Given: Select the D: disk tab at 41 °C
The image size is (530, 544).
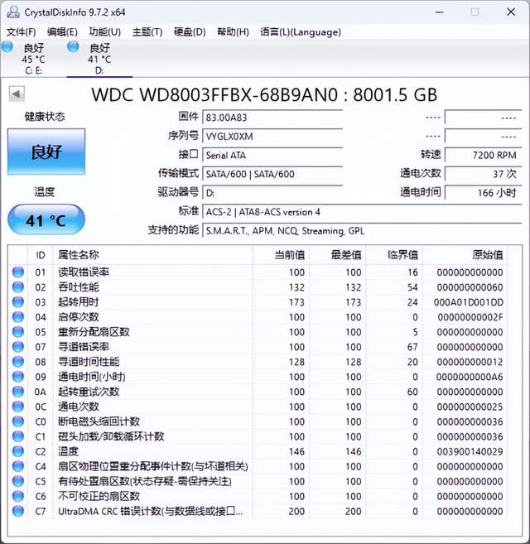Looking at the screenshot, I should point(99,58).
